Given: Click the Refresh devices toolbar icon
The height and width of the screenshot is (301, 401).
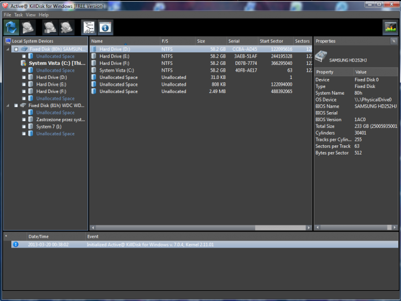Looking at the screenshot, I should [11, 27].
